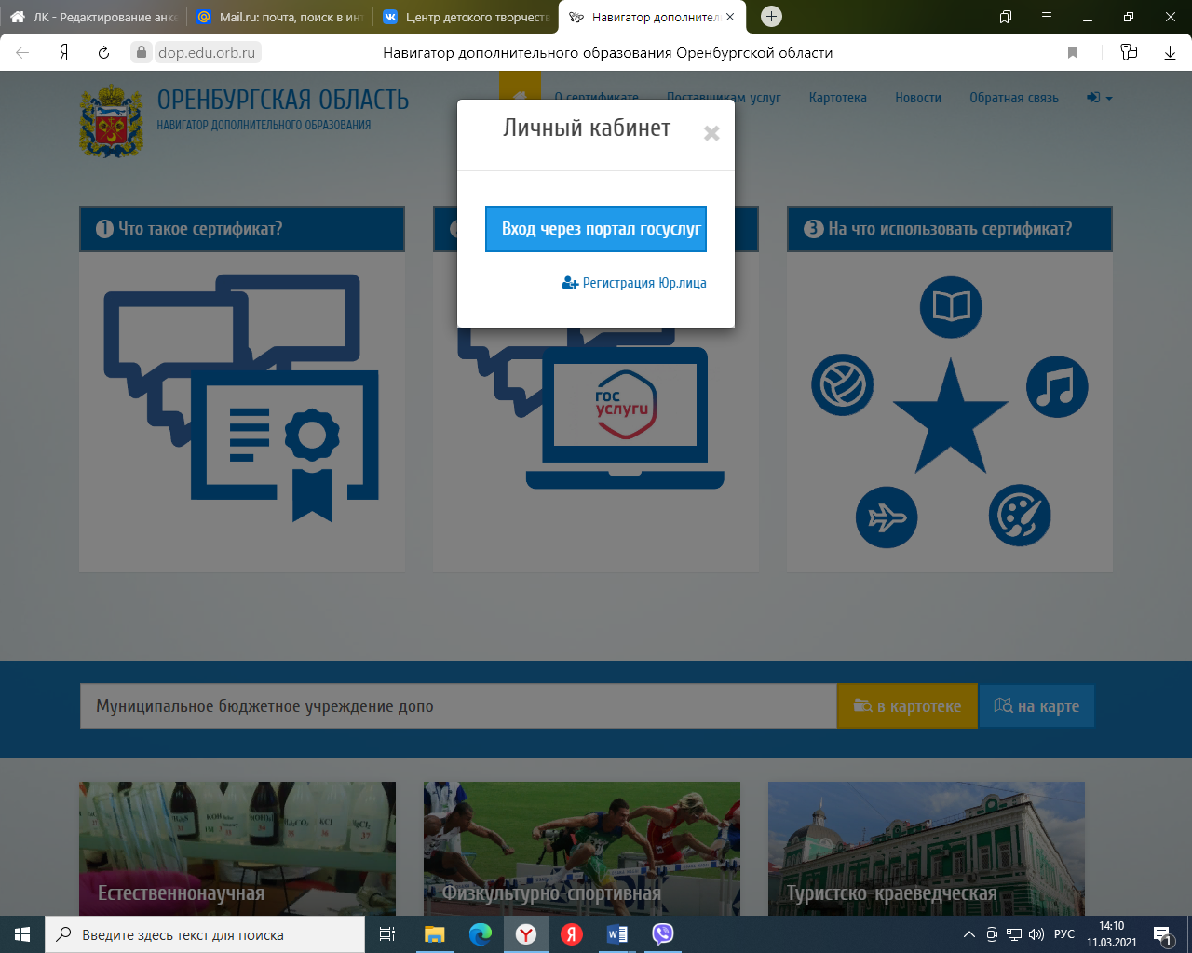The width and height of the screenshot is (1192, 953).
Task: Open Windows Start menu
Action: tap(22, 934)
